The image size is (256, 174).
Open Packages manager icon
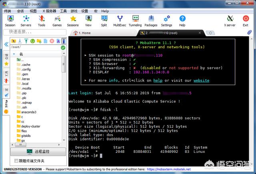click(151, 21)
